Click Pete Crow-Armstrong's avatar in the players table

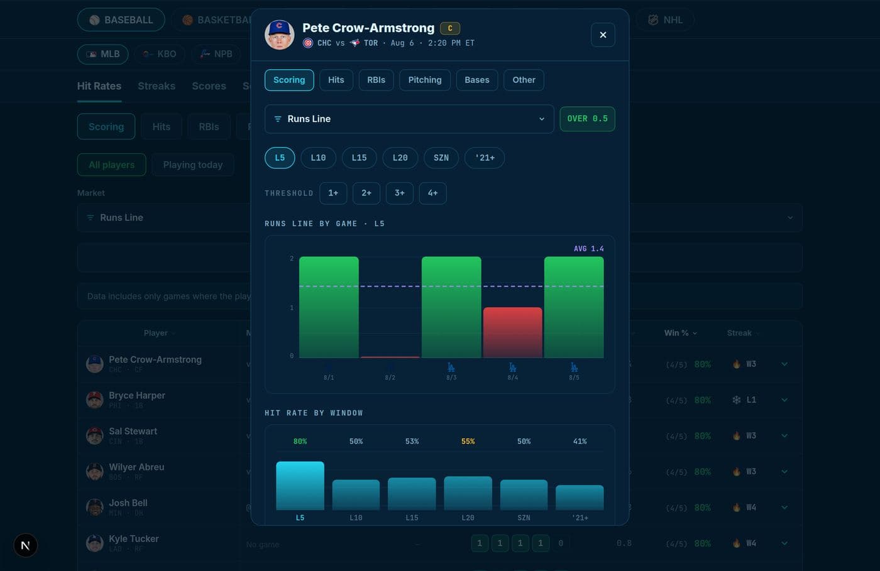[x=95, y=364]
